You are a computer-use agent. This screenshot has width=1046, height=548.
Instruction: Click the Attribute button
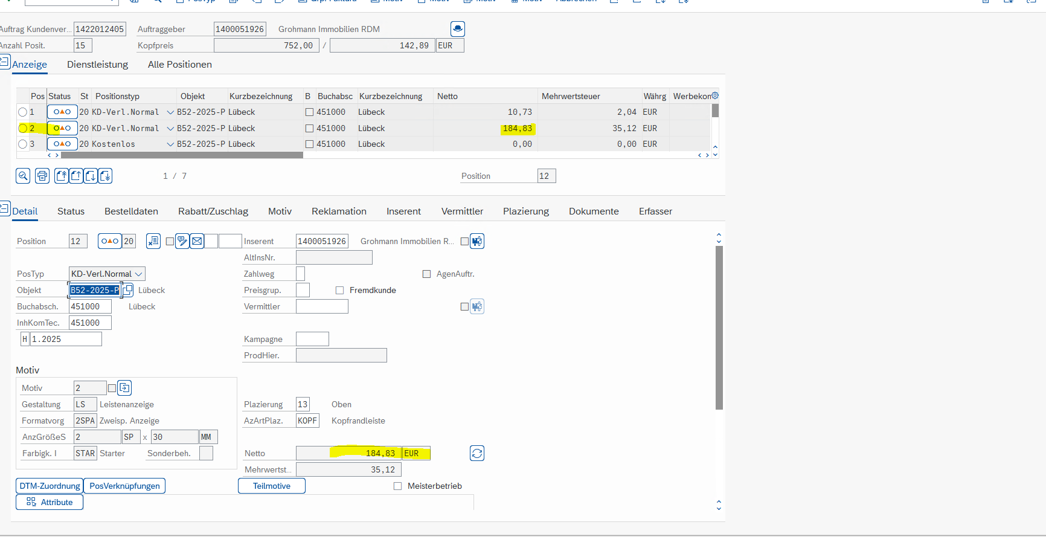(50, 502)
